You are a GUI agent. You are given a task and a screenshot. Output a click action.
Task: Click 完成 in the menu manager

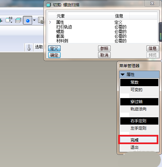tap(138, 140)
